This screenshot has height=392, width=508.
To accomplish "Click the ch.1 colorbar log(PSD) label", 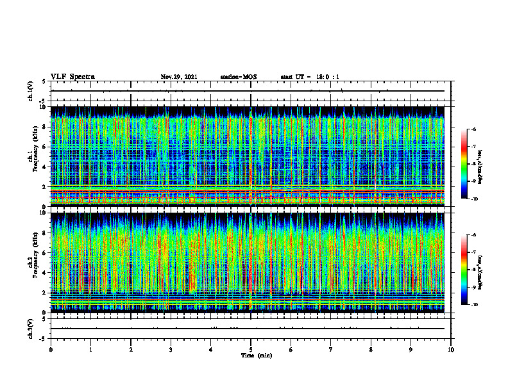I will click(x=480, y=167).
